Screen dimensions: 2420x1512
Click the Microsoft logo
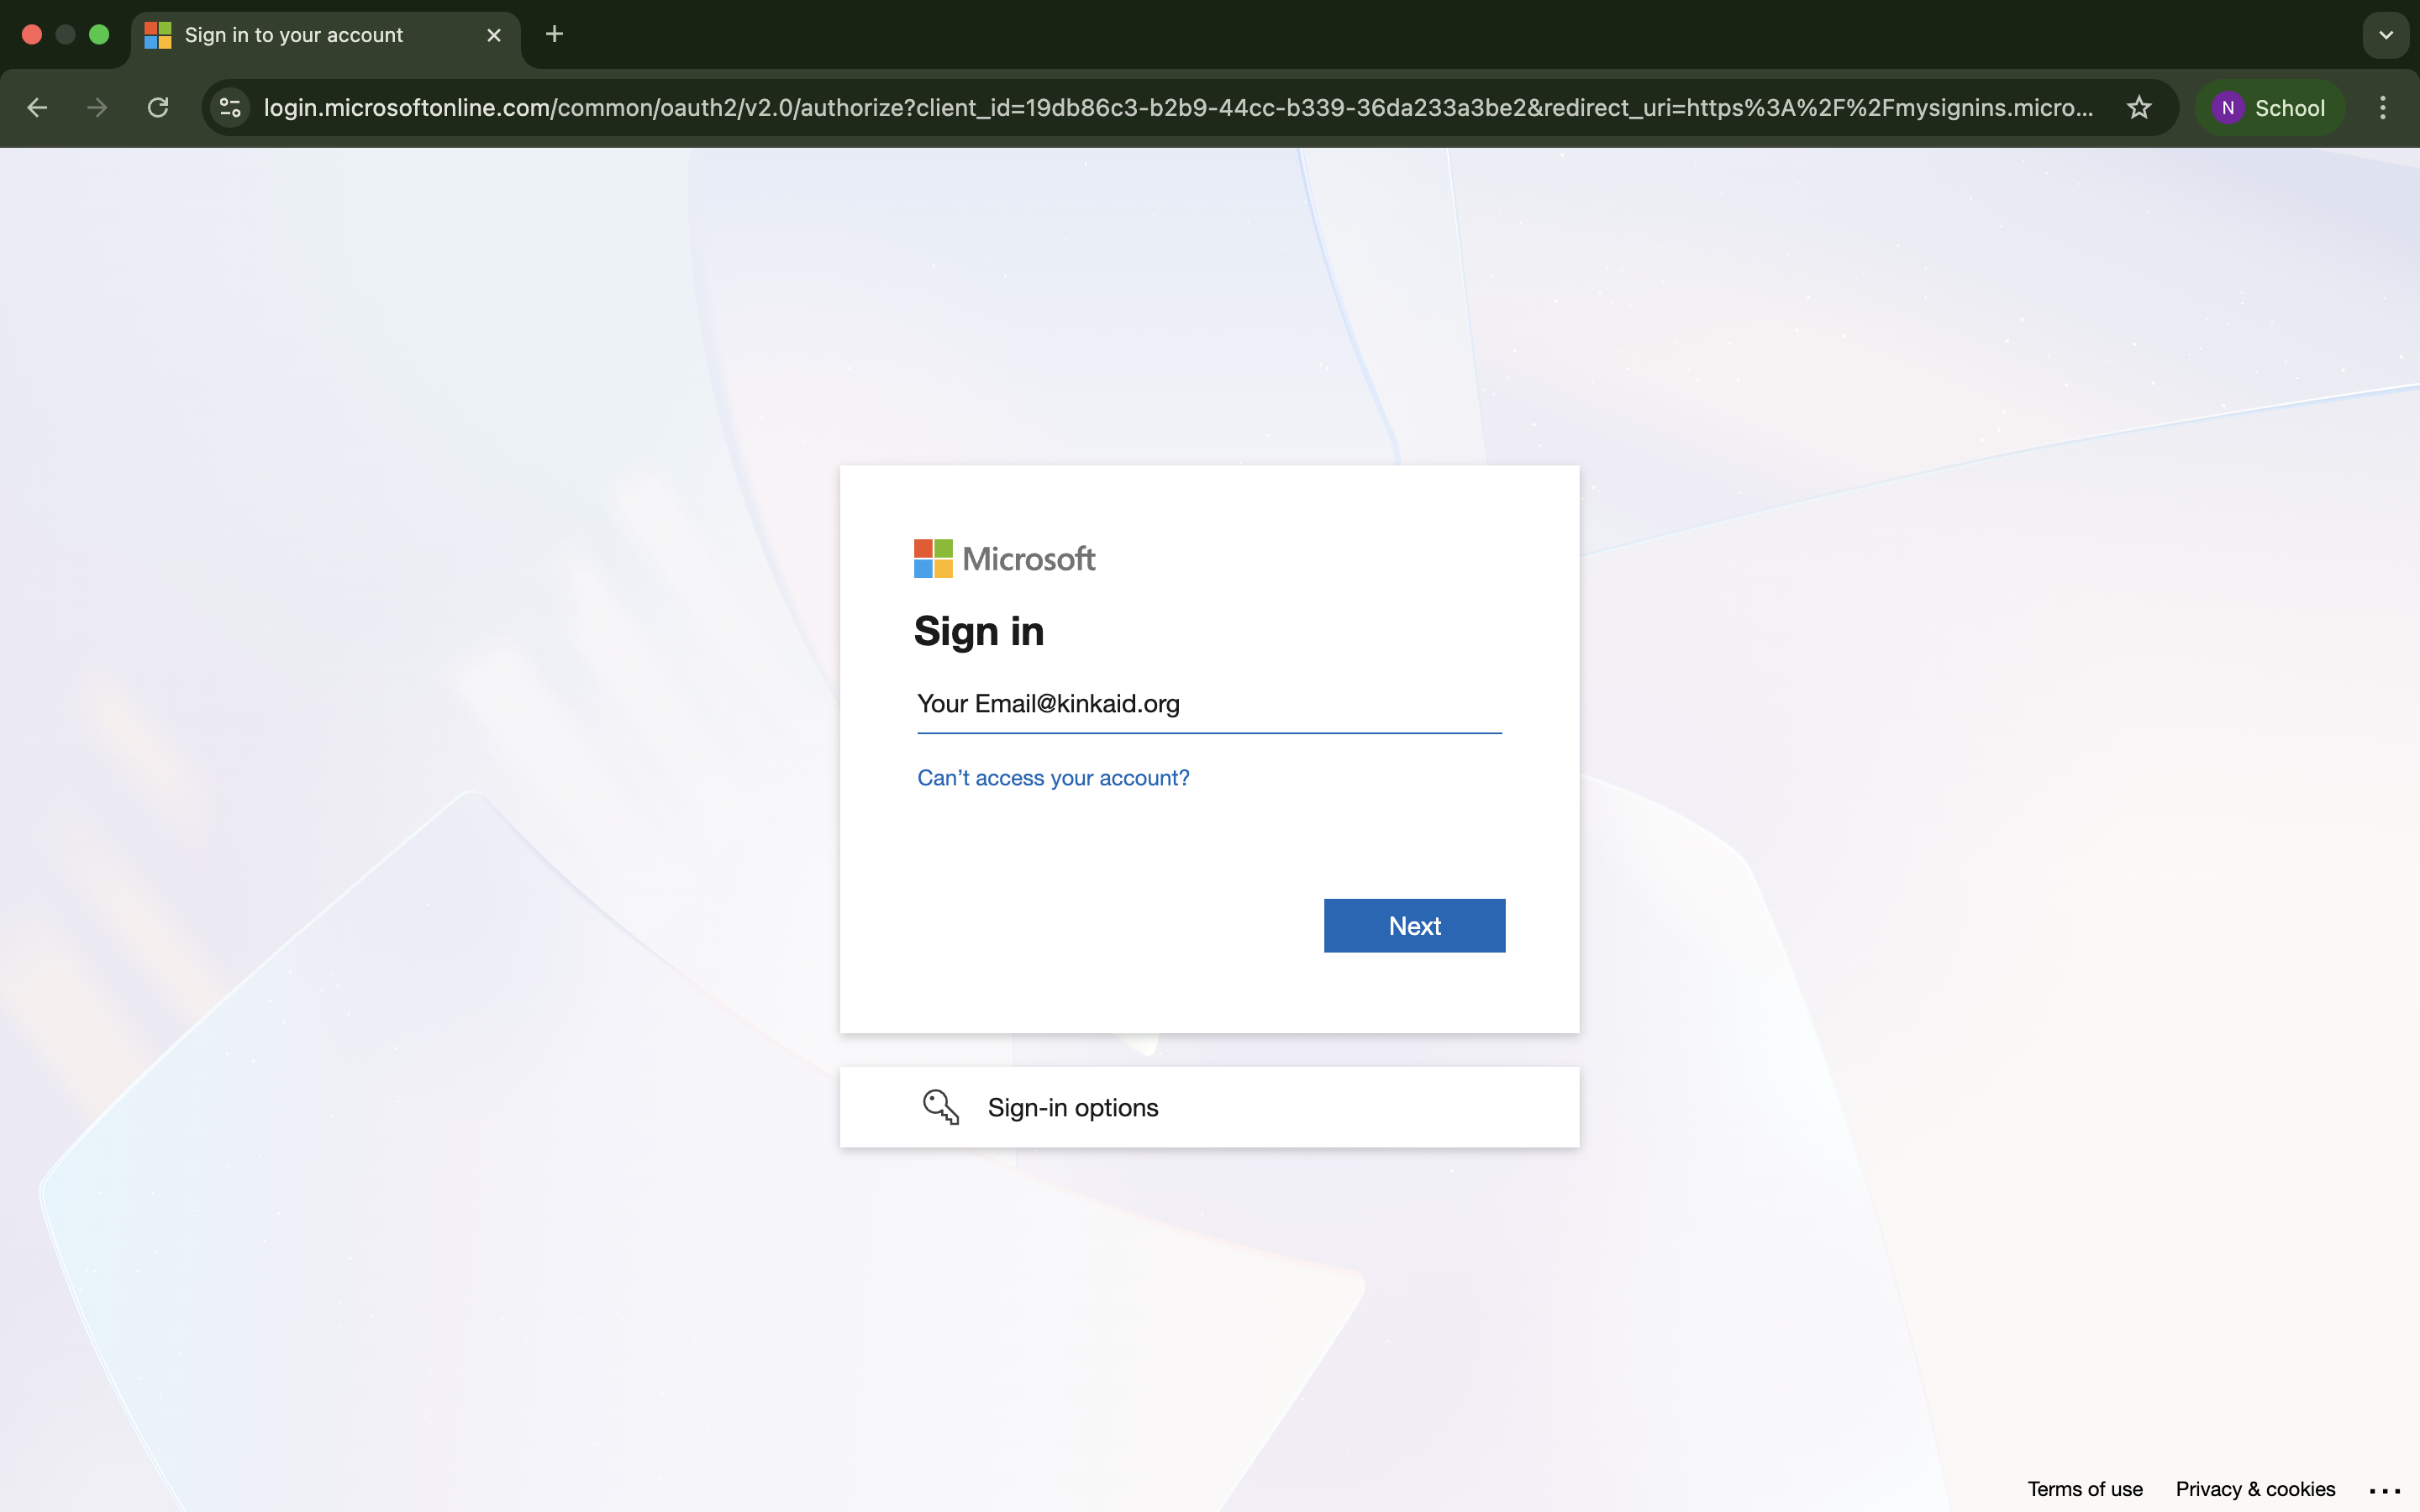pyautogui.click(x=1004, y=559)
